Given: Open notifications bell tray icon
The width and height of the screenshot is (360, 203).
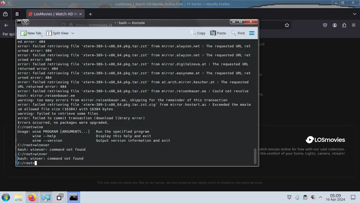Looking at the screenshot, I should 289,197.
